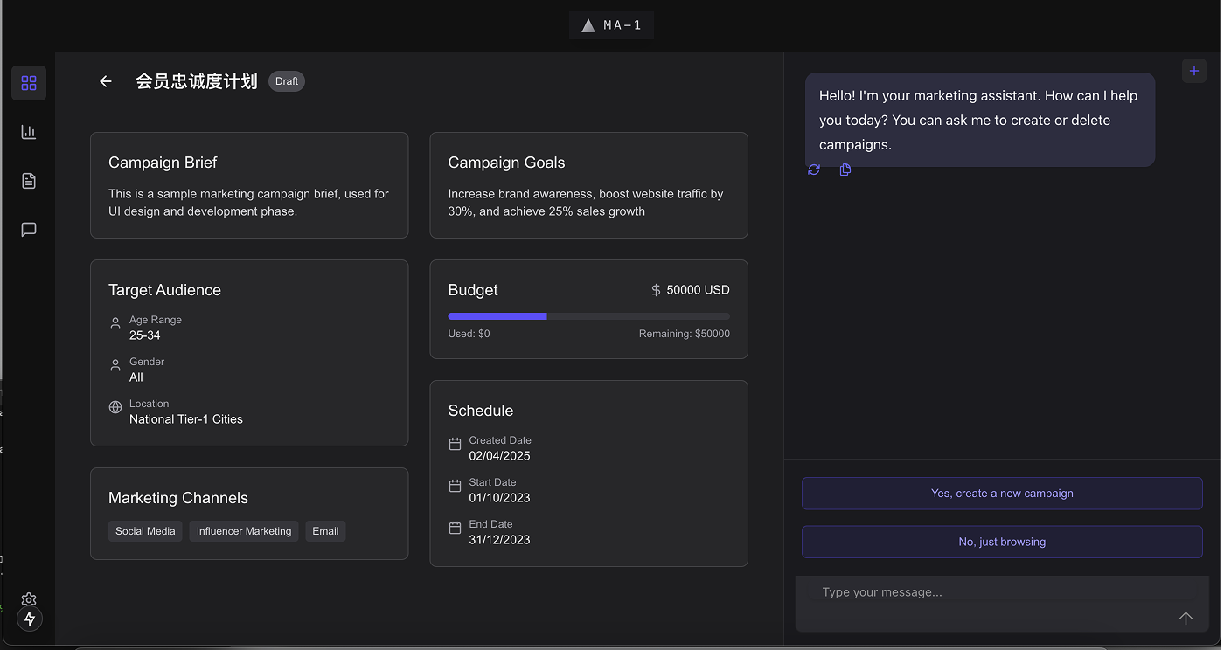Click the campaign brief description text
Viewport: 1231px width, 650px height.
(x=248, y=203)
